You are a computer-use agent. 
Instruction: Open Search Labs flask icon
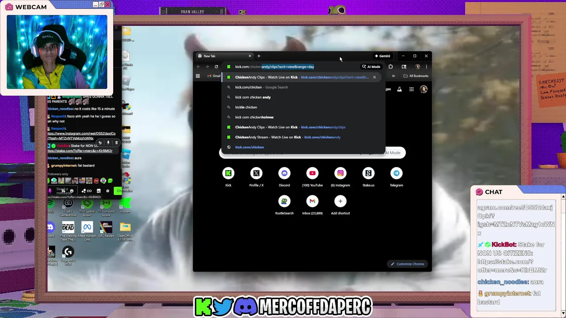[x=399, y=89]
